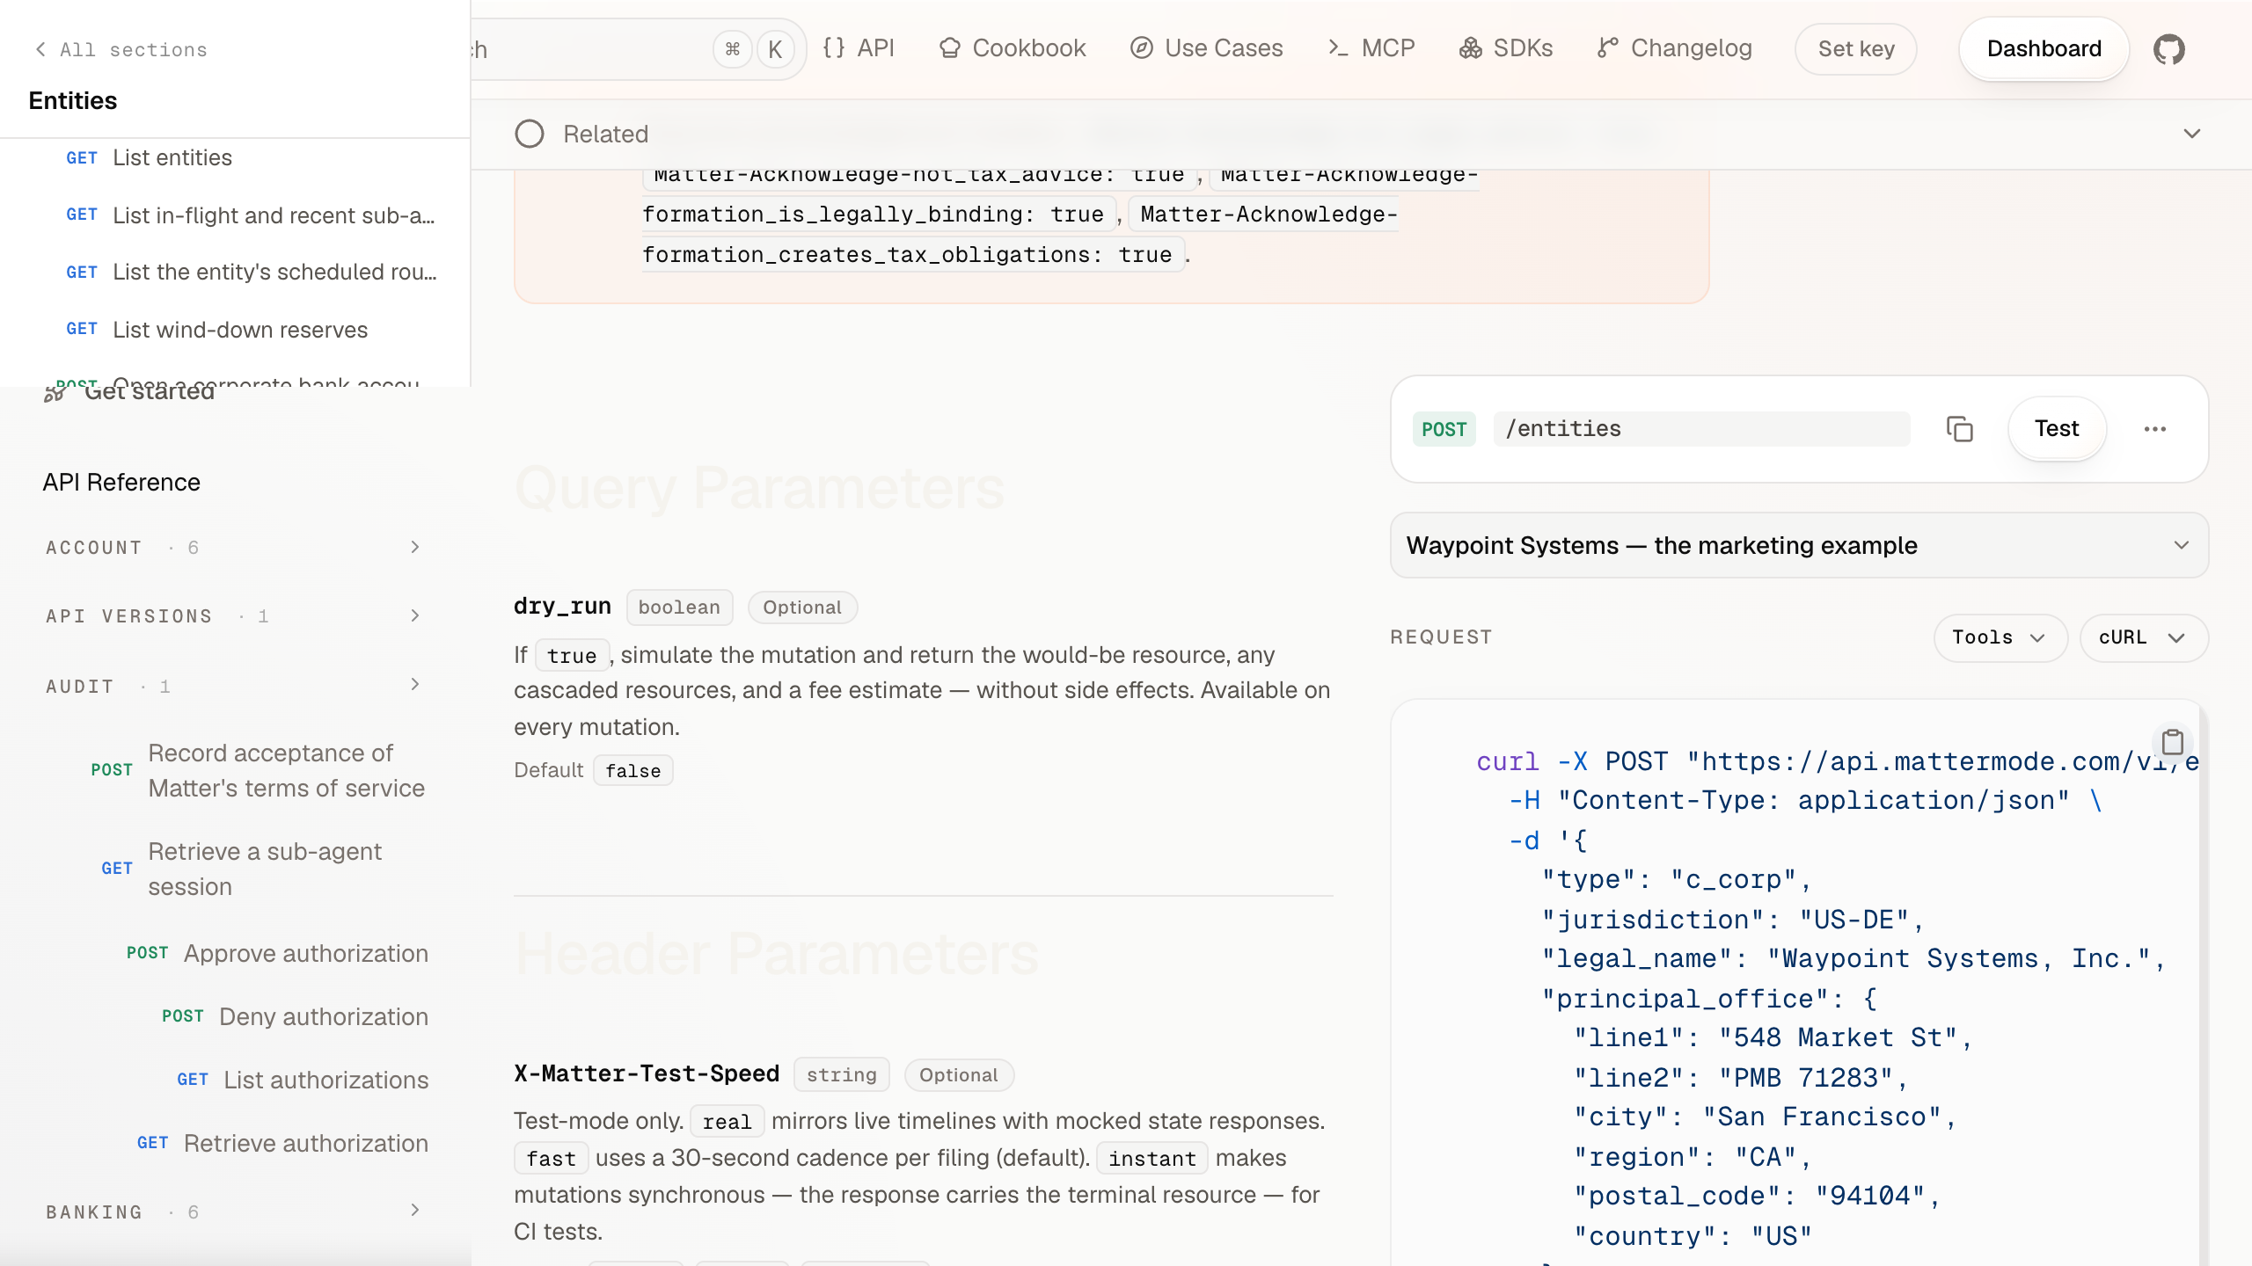Click the Command key shortcut badge
This screenshot has height=1266, width=2252.
[732, 49]
